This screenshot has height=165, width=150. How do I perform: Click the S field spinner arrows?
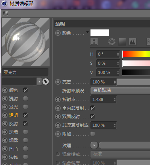pos(118,63)
